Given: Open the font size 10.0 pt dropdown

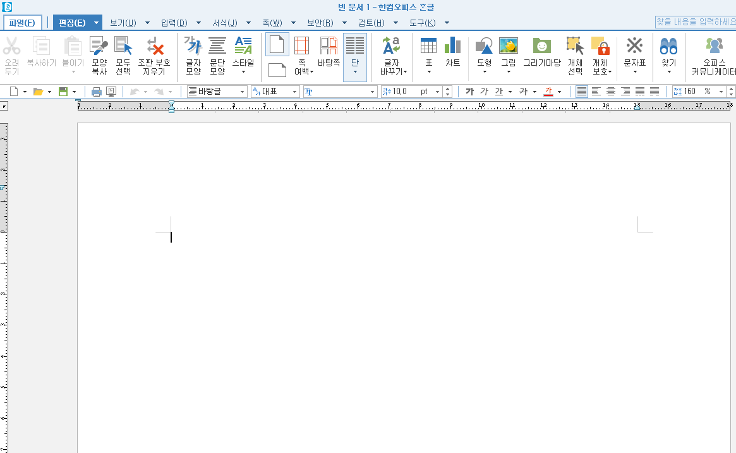Looking at the screenshot, I should [437, 92].
